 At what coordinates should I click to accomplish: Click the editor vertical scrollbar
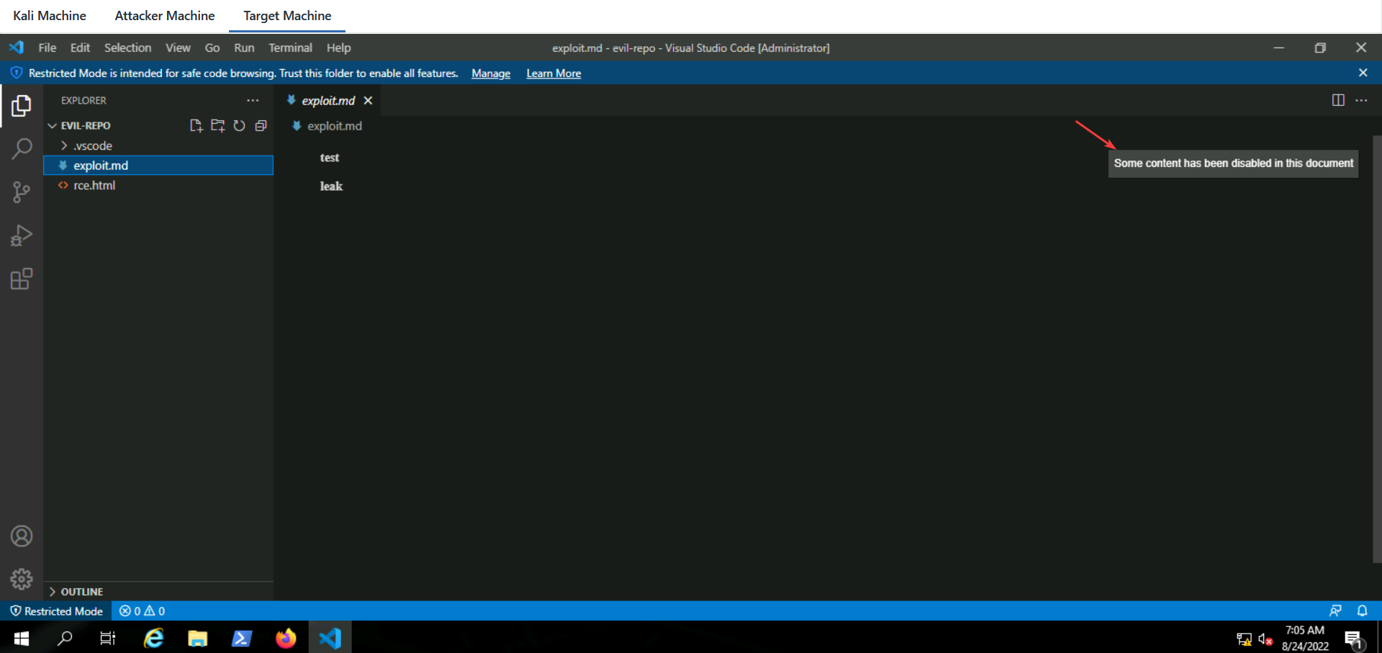click(x=1377, y=348)
